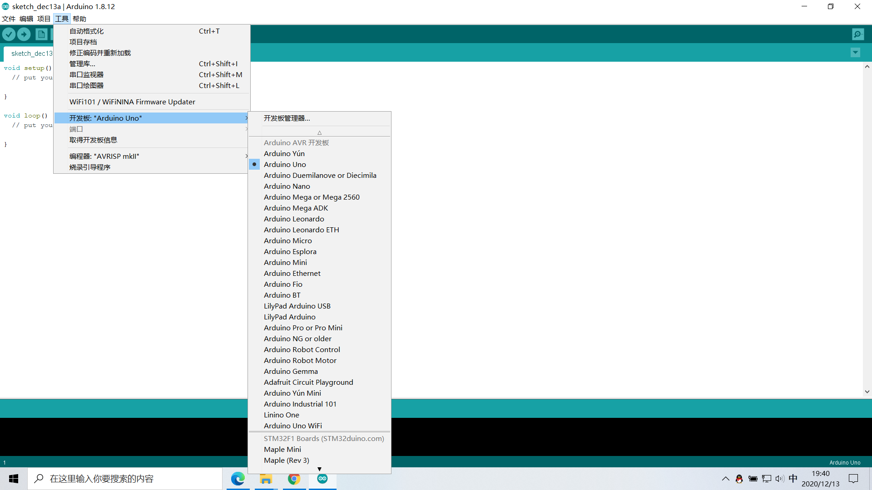This screenshot has width=872, height=490.
Task: Open Chrome from the taskbar
Action: (294, 479)
